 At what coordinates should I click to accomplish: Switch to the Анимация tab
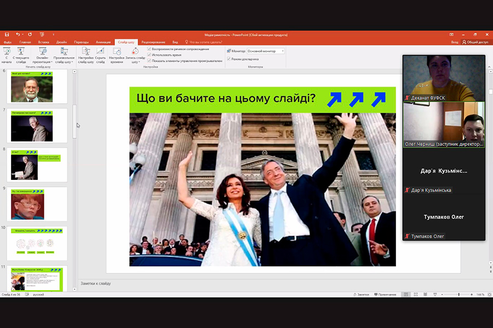(103, 42)
